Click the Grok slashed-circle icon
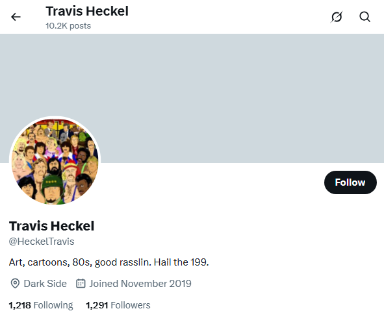Viewport: 384px width, 324px height. 337,17
